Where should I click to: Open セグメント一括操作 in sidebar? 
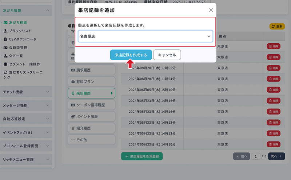pyautogui.click(x=24, y=64)
